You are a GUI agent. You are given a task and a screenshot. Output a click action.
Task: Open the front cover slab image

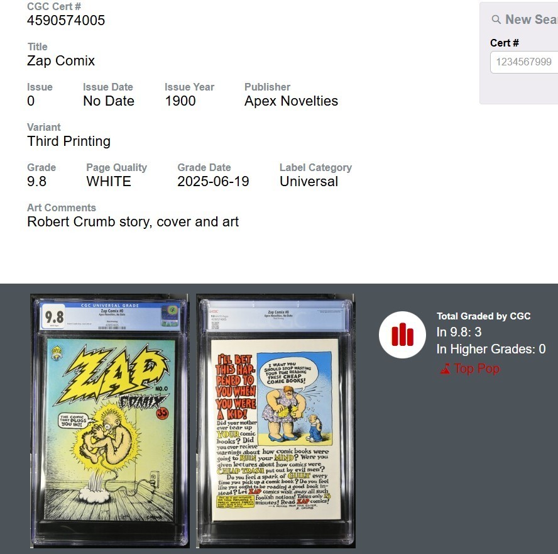point(109,421)
